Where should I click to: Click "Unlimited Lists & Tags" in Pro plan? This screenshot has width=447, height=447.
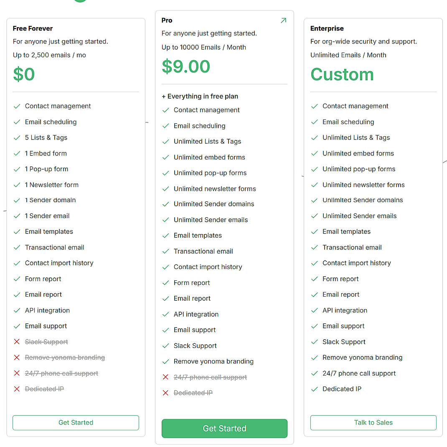point(207,142)
